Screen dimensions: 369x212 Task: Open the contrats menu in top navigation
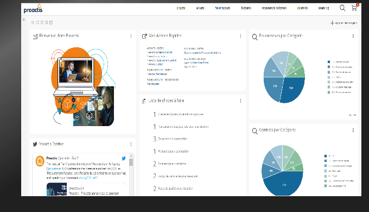(x=302, y=8)
